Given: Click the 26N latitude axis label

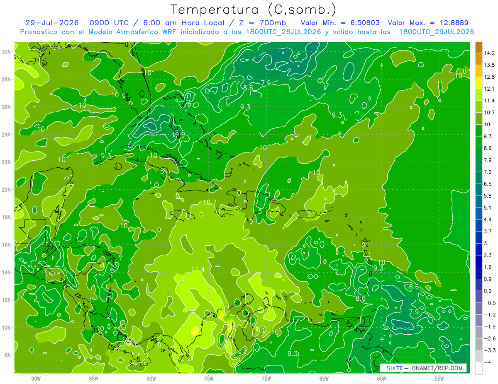Looking at the screenshot, I should tap(6, 107).
